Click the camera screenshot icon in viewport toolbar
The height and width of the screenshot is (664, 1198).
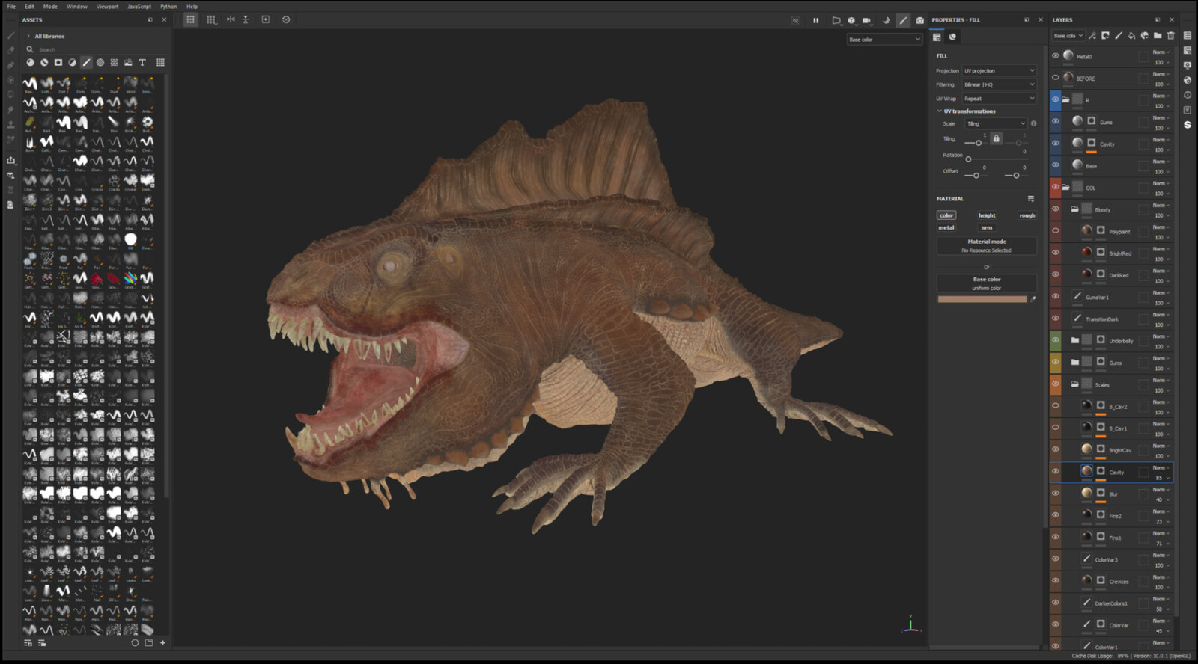[919, 20]
